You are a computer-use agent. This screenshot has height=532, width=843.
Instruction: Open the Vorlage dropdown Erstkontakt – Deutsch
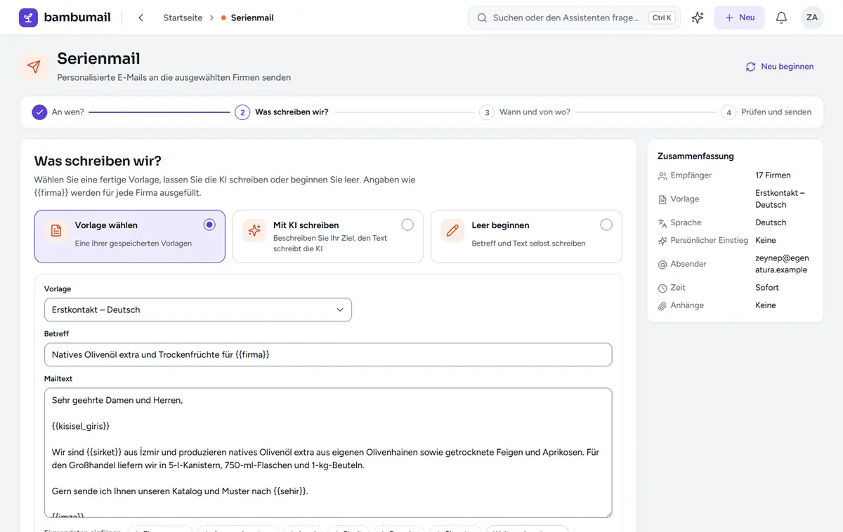tap(198, 310)
